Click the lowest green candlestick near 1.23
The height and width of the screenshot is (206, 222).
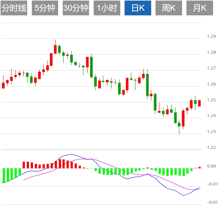pos(179,125)
